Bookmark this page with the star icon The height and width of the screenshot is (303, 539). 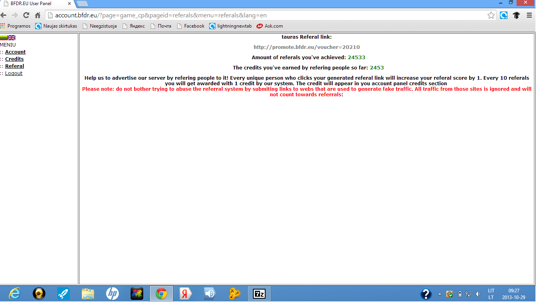tap(491, 15)
